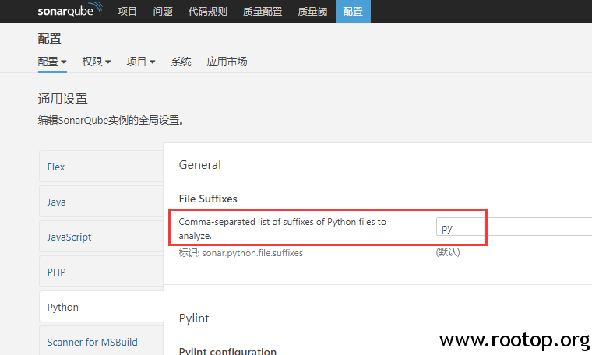Expand the 项目 submenu dropdown
The height and width of the screenshot is (355, 592).
click(141, 62)
